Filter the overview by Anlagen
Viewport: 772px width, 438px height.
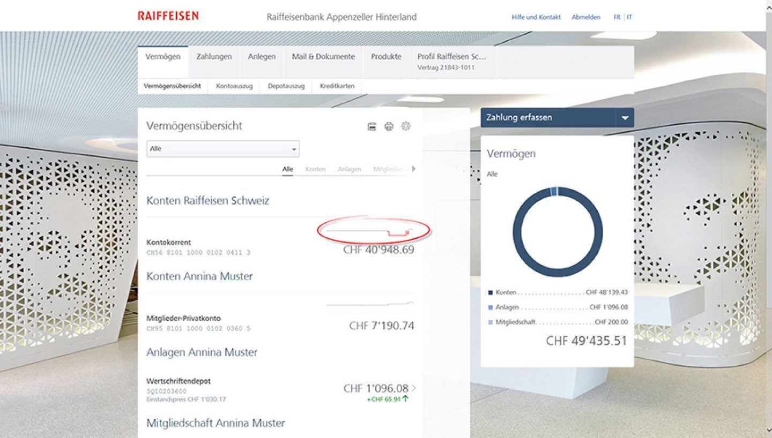pos(349,169)
